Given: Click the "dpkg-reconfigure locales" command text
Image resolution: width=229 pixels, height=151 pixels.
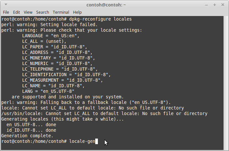Looking at the screenshot, I should 100,19.
